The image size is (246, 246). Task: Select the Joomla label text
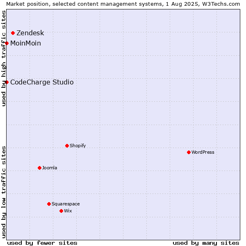50,168
